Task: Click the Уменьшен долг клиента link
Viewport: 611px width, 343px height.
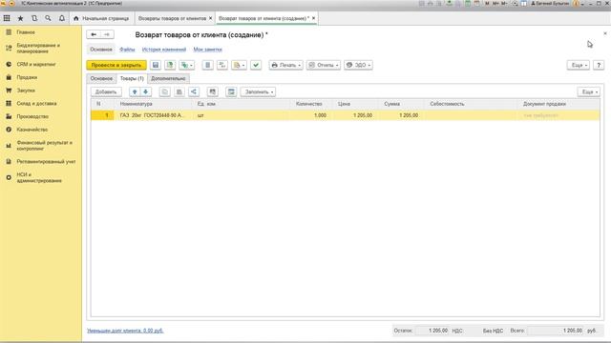Action: click(x=125, y=331)
